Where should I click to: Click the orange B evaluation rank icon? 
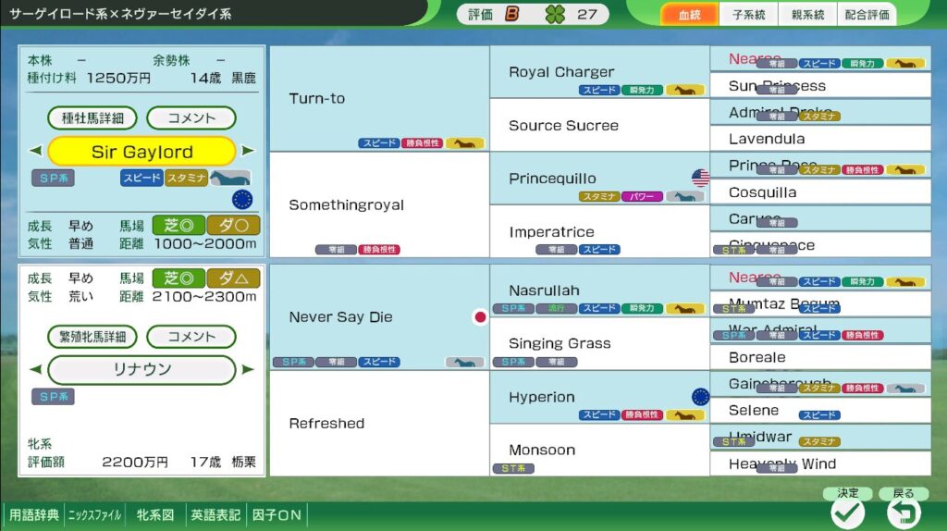(x=511, y=14)
